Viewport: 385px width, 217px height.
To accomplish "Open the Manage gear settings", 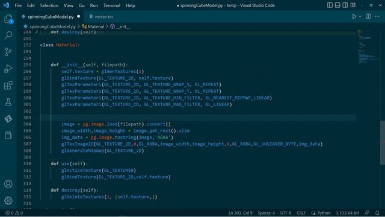I will [8, 201].
